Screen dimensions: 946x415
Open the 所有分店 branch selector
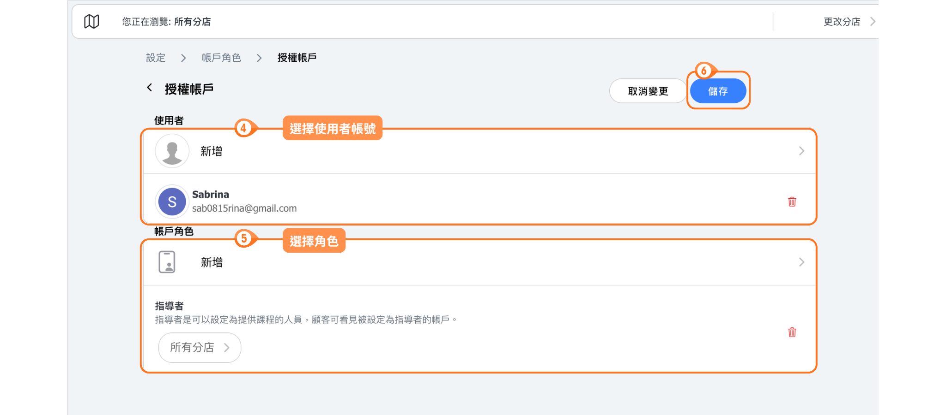pyautogui.click(x=200, y=348)
